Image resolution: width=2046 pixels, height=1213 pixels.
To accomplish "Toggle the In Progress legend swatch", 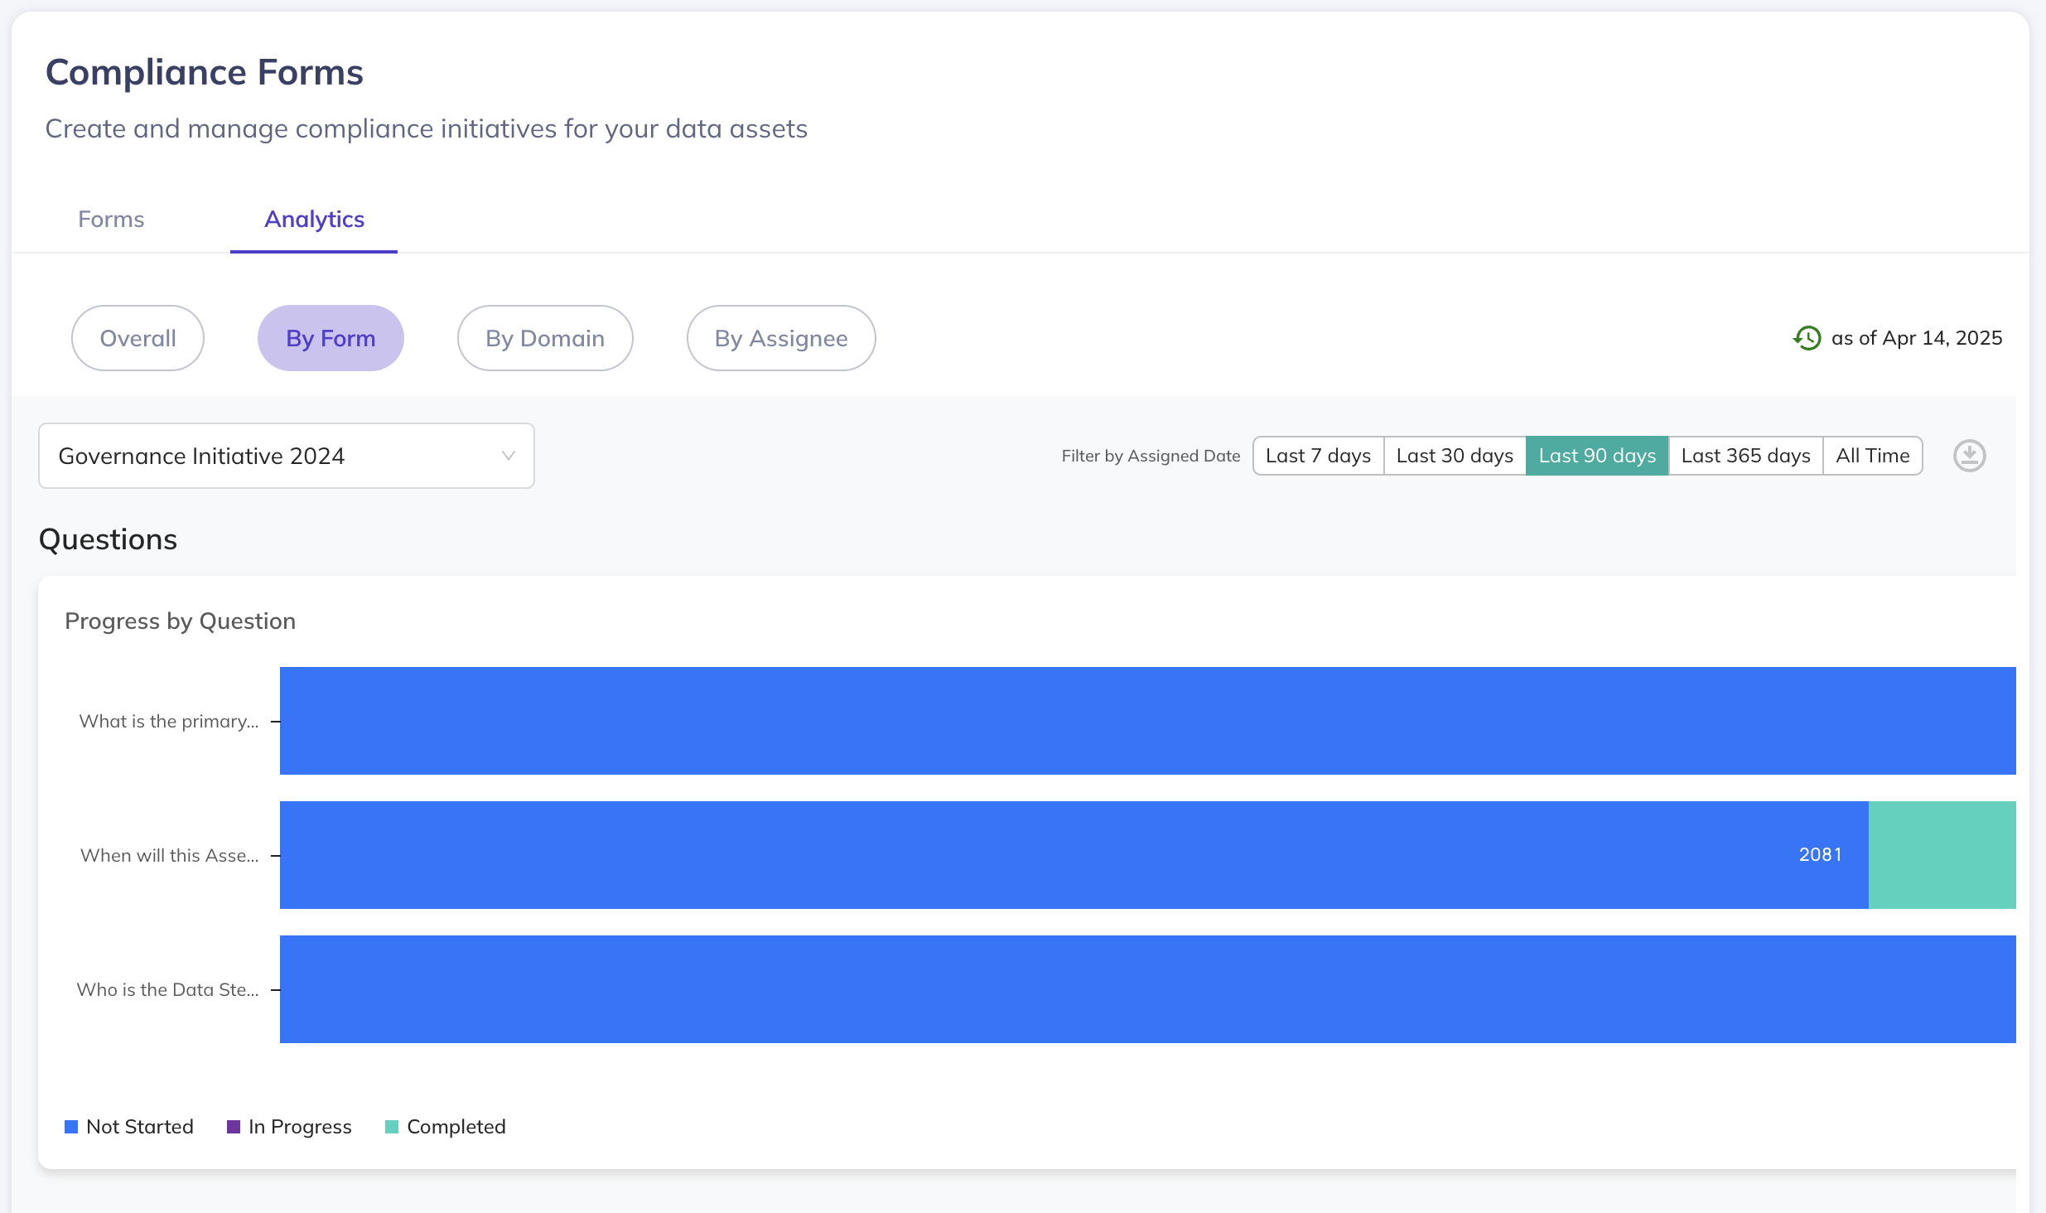I will click(x=234, y=1127).
